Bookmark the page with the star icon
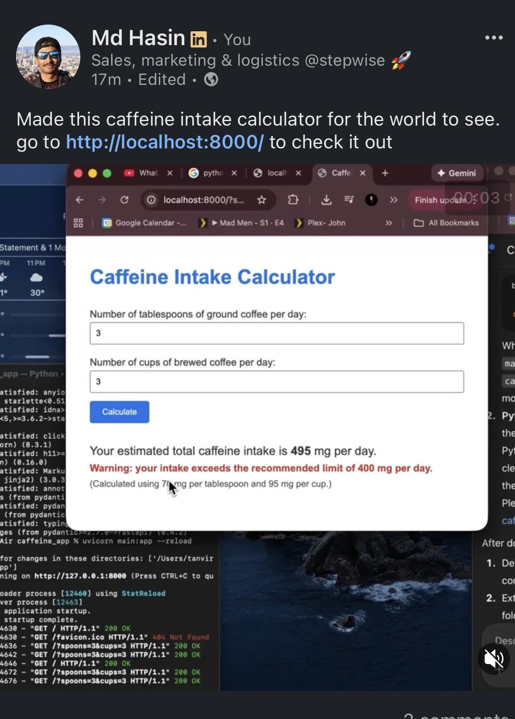 point(262,200)
